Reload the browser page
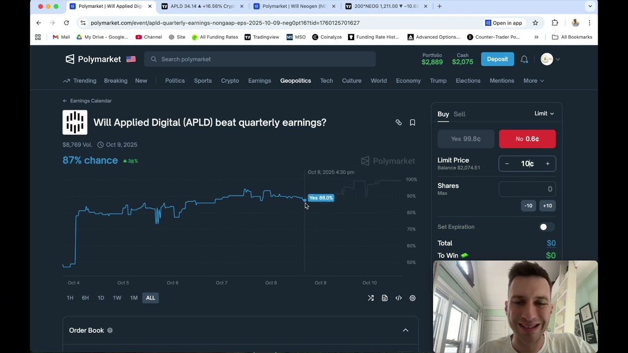Image resolution: width=628 pixels, height=353 pixels. (x=66, y=23)
